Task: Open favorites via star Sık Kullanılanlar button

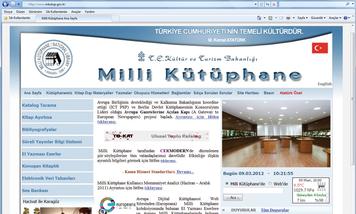Action: click(17, 18)
